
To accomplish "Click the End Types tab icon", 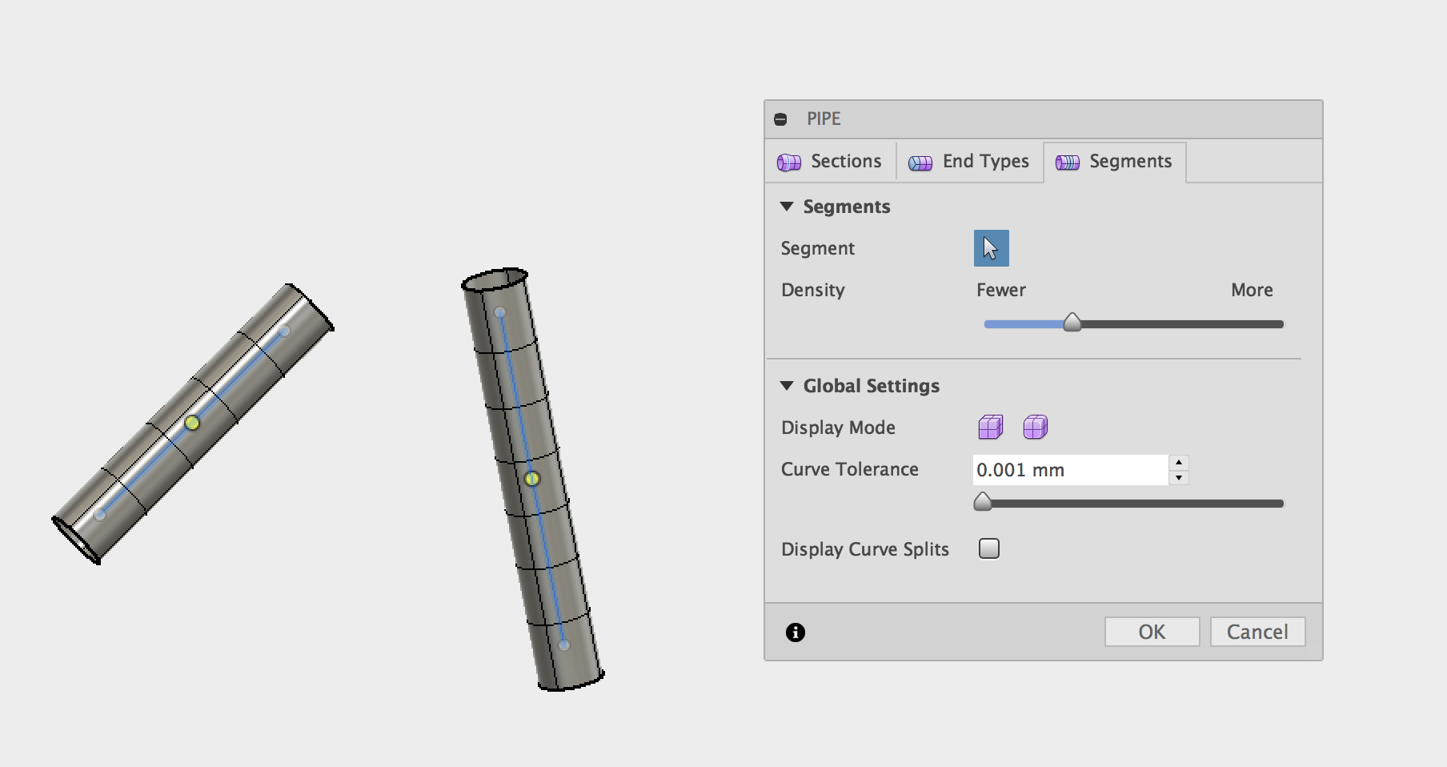I will click(920, 163).
